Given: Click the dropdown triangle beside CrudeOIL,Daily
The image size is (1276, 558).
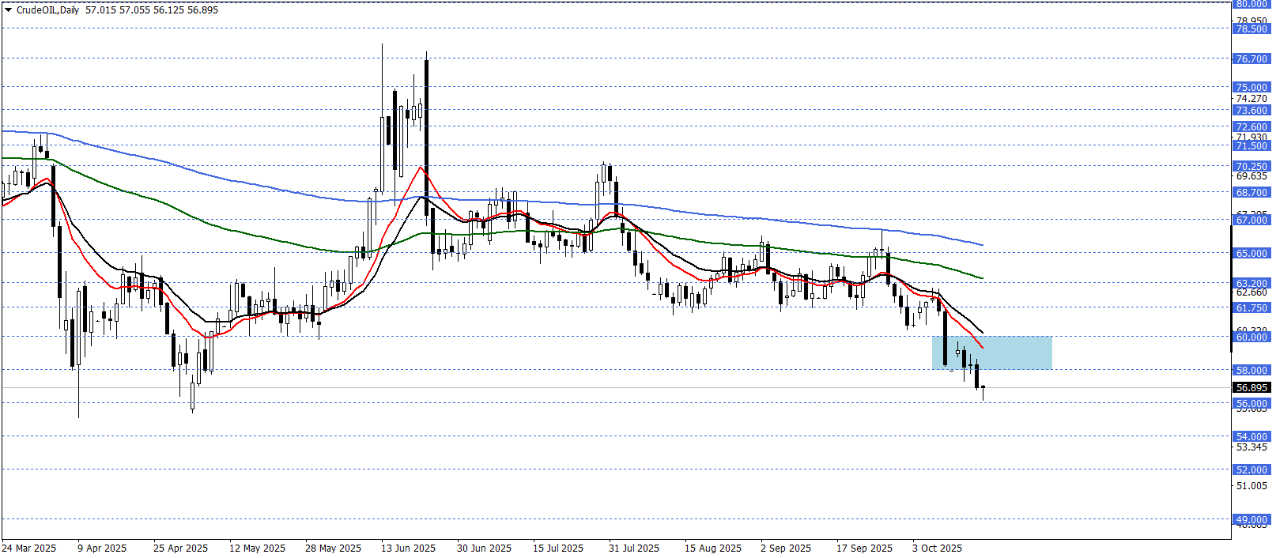Looking at the screenshot, I should click(9, 10).
